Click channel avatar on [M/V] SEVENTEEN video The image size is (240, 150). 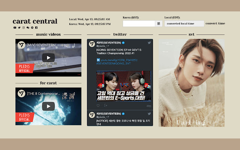[21, 45]
